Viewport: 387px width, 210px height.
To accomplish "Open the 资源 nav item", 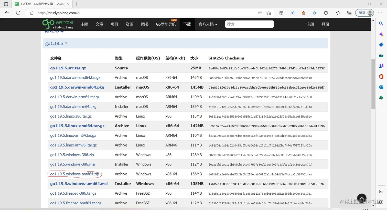I will point(130,24).
